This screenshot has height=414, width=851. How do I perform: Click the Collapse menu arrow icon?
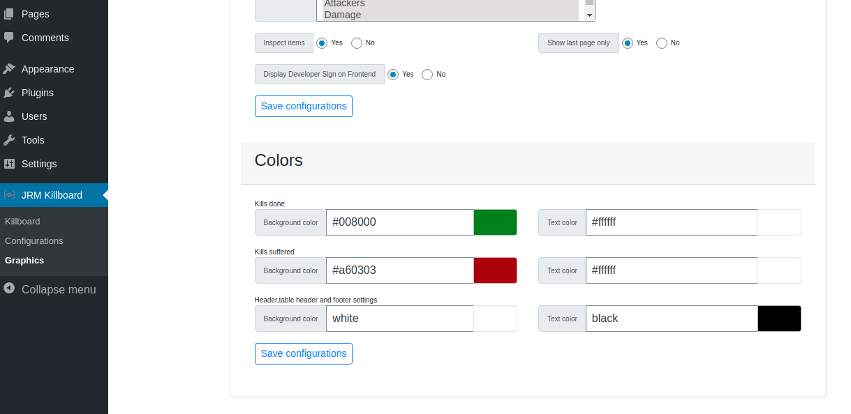pyautogui.click(x=9, y=289)
